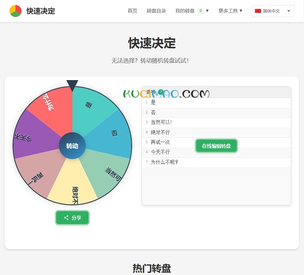Click the 快速决定 main page heading
The height and width of the screenshot is (275, 304).
[152, 43]
